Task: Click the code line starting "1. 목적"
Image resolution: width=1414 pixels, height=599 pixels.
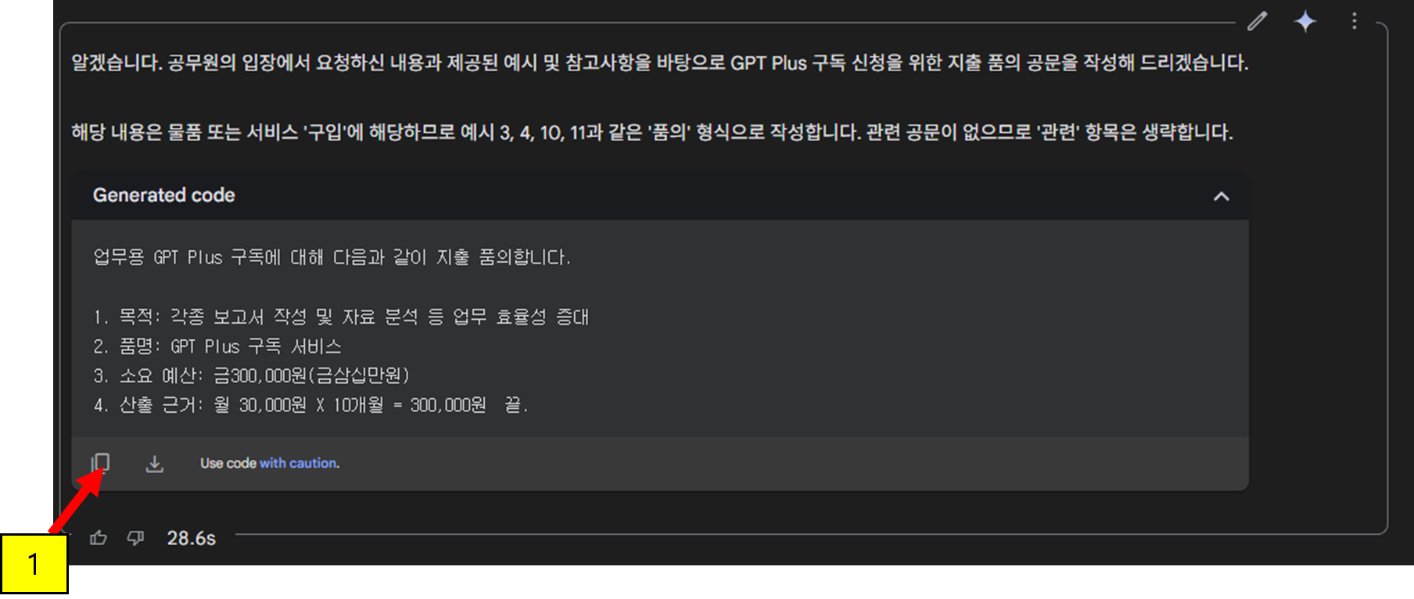Action: click(341, 317)
